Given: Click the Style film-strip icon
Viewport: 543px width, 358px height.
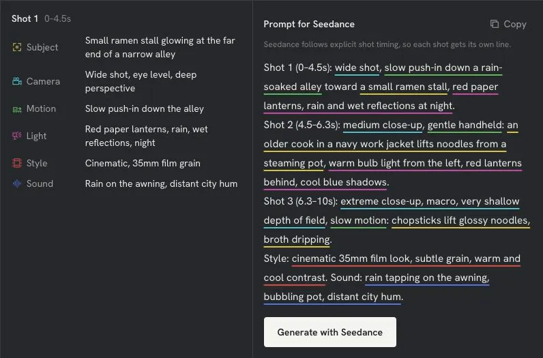Looking at the screenshot, I should pos(17,163).
